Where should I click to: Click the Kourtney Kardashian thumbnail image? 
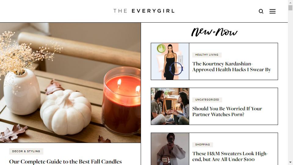[170, 61]
